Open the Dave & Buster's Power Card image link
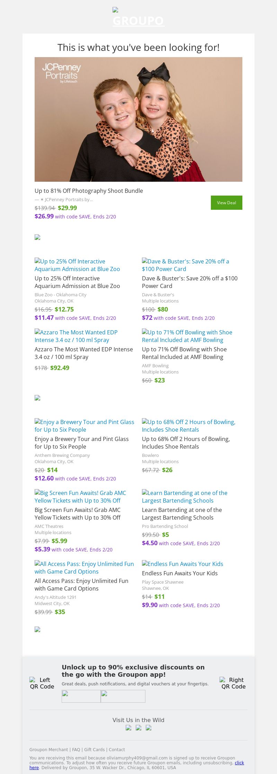Screen dimensions: 277x774 (x=185, y=265)
